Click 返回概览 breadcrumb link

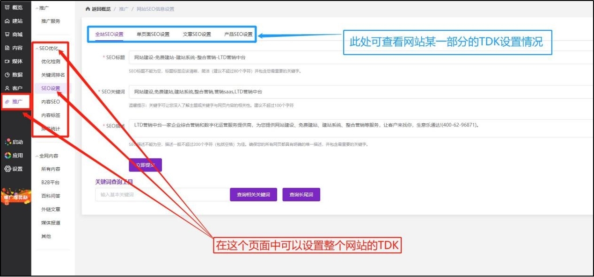tap(101, 9)
